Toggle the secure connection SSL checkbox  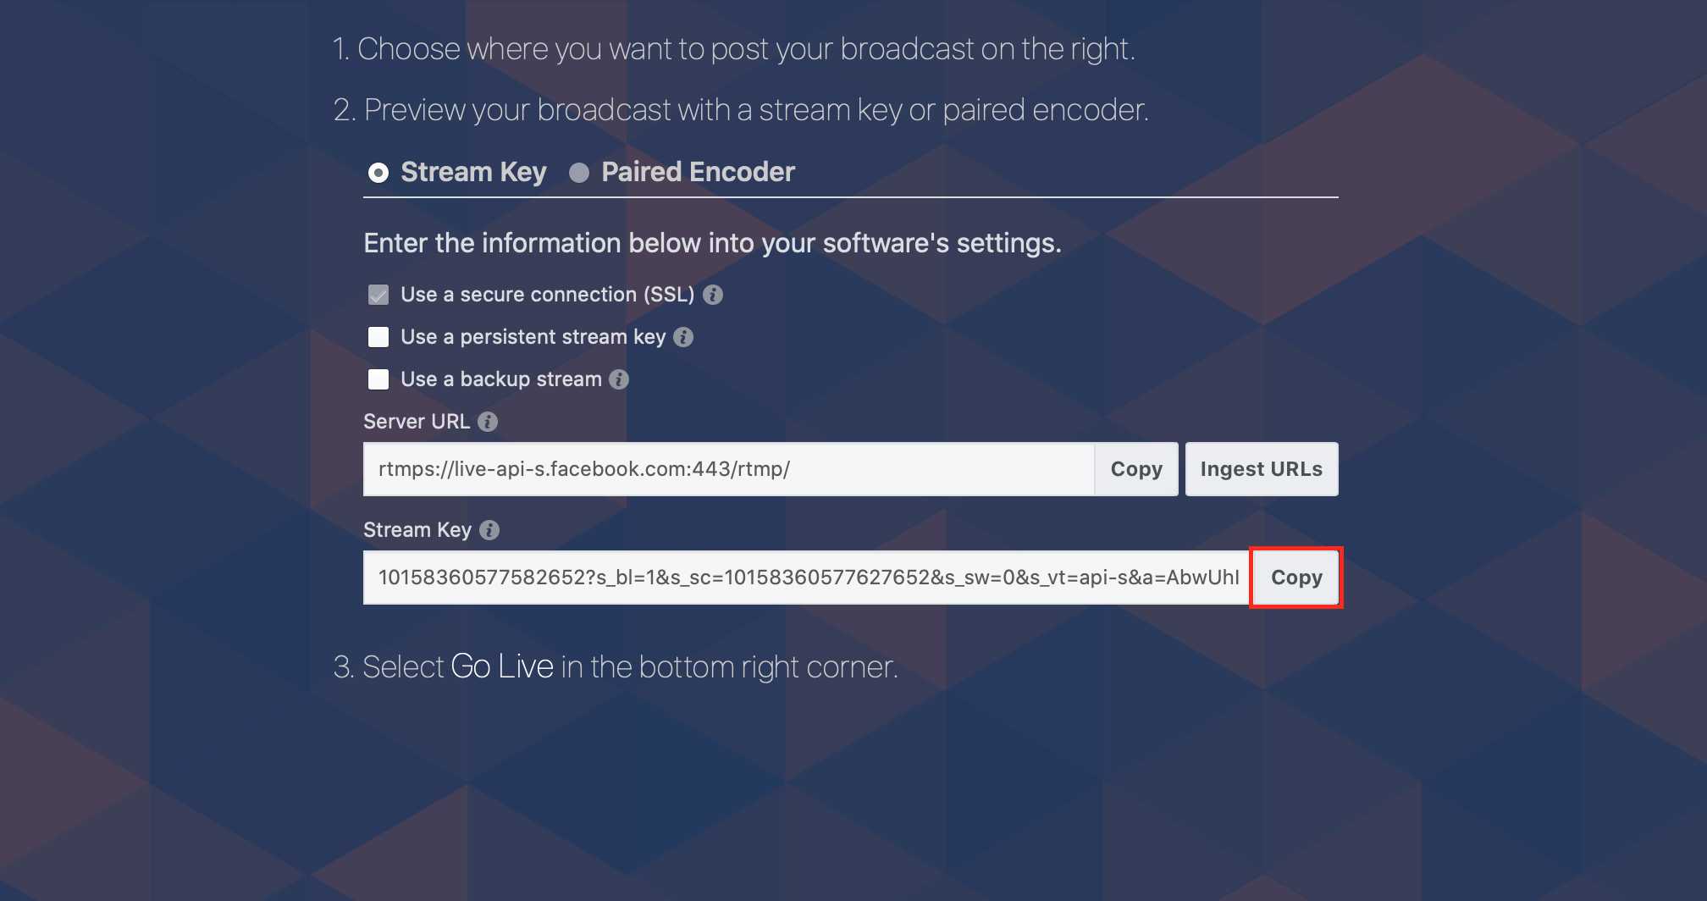click(x=378, y=295)
